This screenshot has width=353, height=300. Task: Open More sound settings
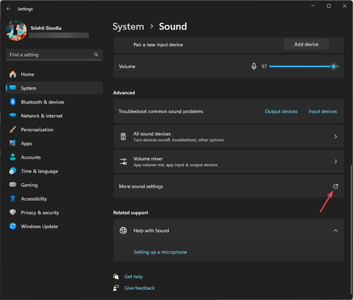[x=229, y=186]
